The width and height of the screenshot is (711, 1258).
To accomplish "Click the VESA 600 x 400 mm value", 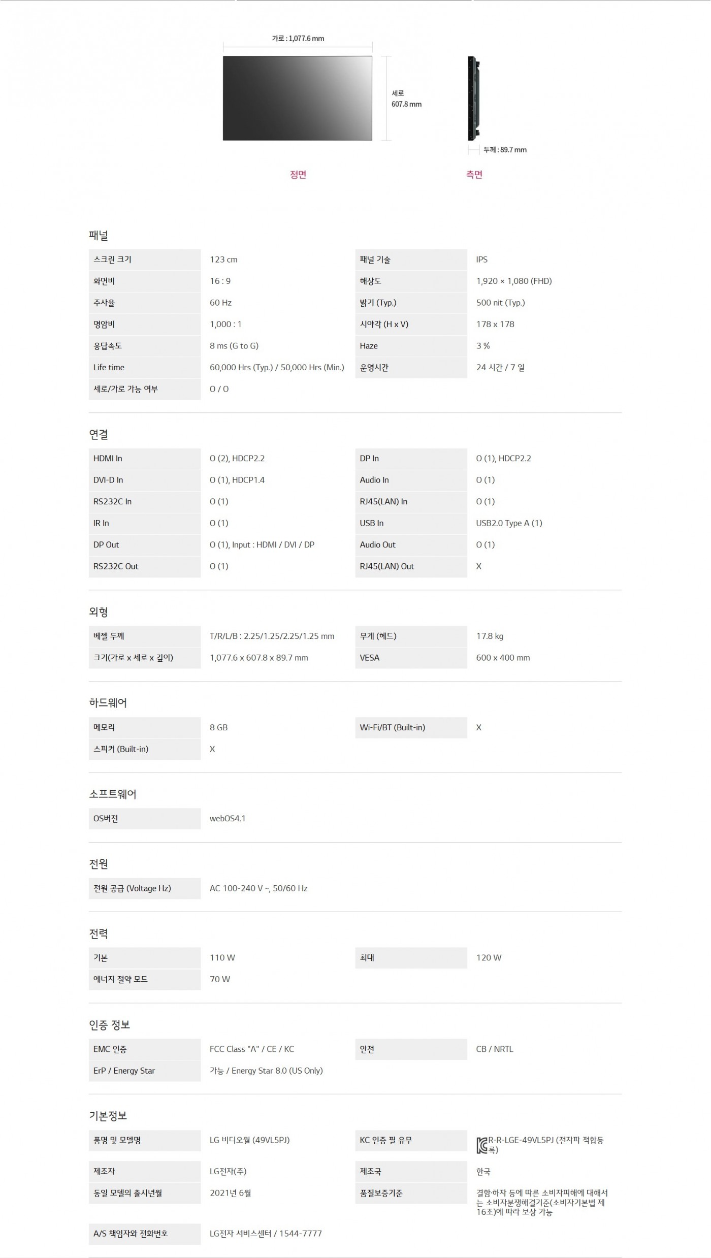I will pyautogui.click(x=503, y=658).
